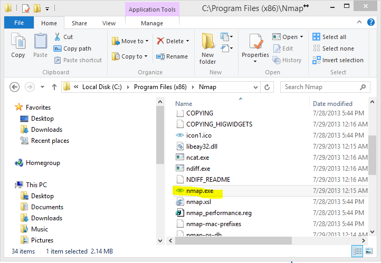The width and height of the screenshot is (381, 263).
Task: Click the Properties checkmark icon
Action: tap(255, 41)
